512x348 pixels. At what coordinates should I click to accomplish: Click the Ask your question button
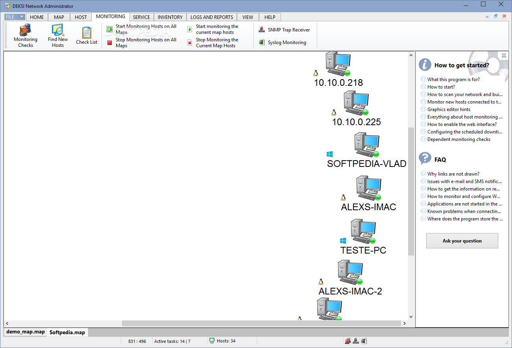462,241
